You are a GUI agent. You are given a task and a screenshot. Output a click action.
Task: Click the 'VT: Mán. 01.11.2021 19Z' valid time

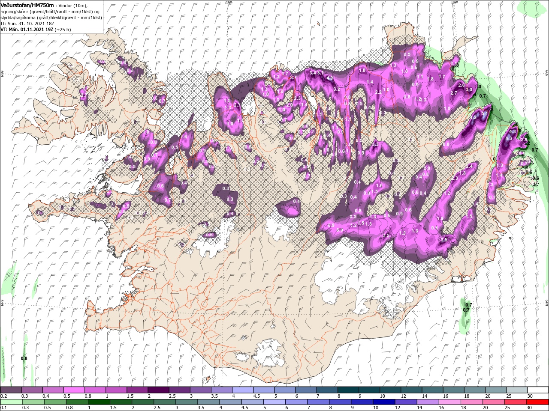[26, 30]
